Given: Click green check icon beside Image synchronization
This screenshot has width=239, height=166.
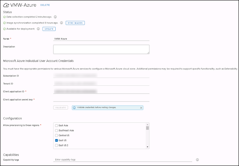Looking at the screenshot, I should pos(4,23).
